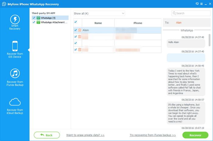
Task: Click the green Recover button
Action: click(x=195, y=135)
